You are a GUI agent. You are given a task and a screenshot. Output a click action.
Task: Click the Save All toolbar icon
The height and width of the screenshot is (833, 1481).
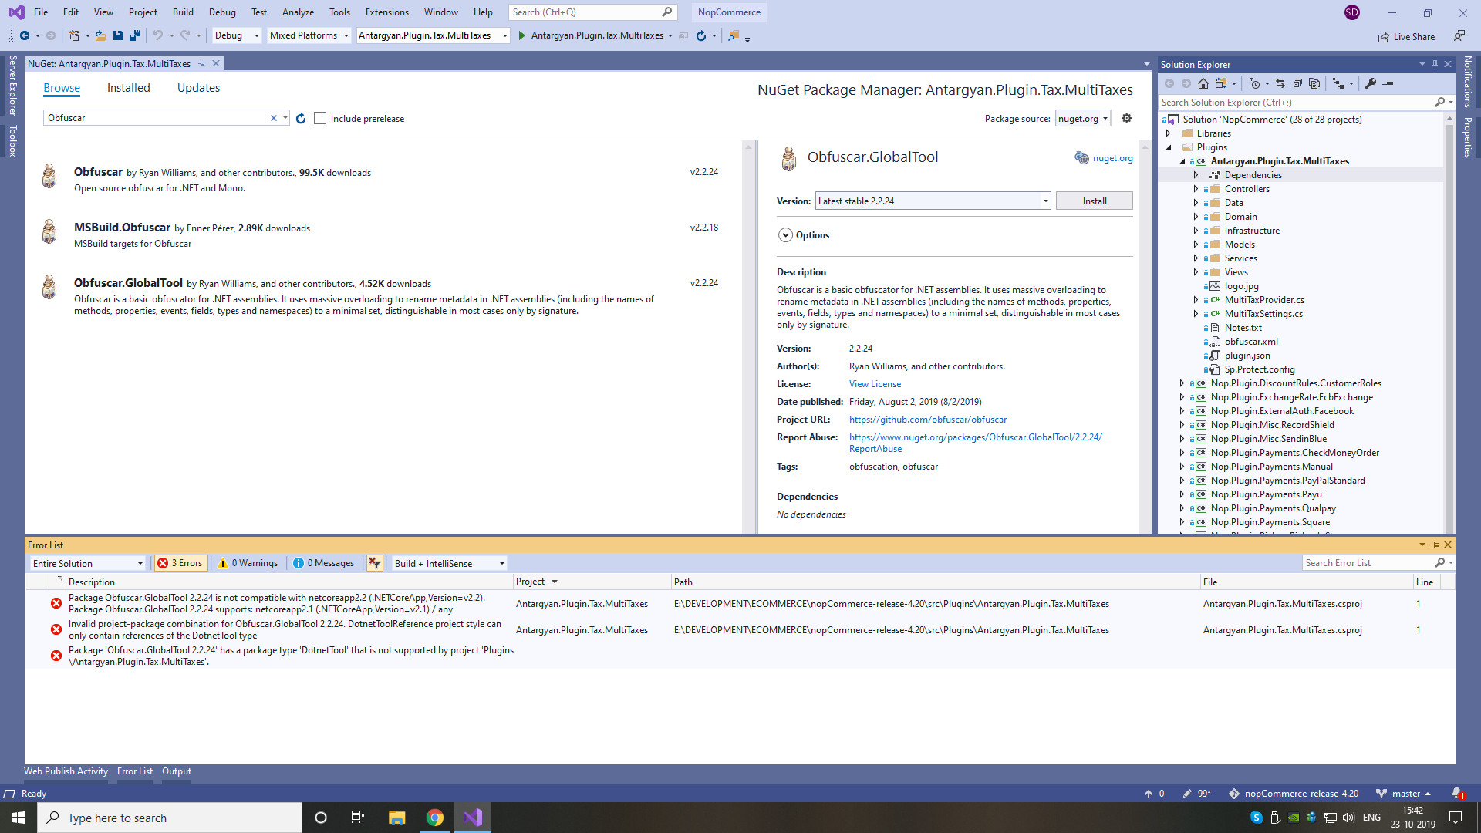click(135, 35)
